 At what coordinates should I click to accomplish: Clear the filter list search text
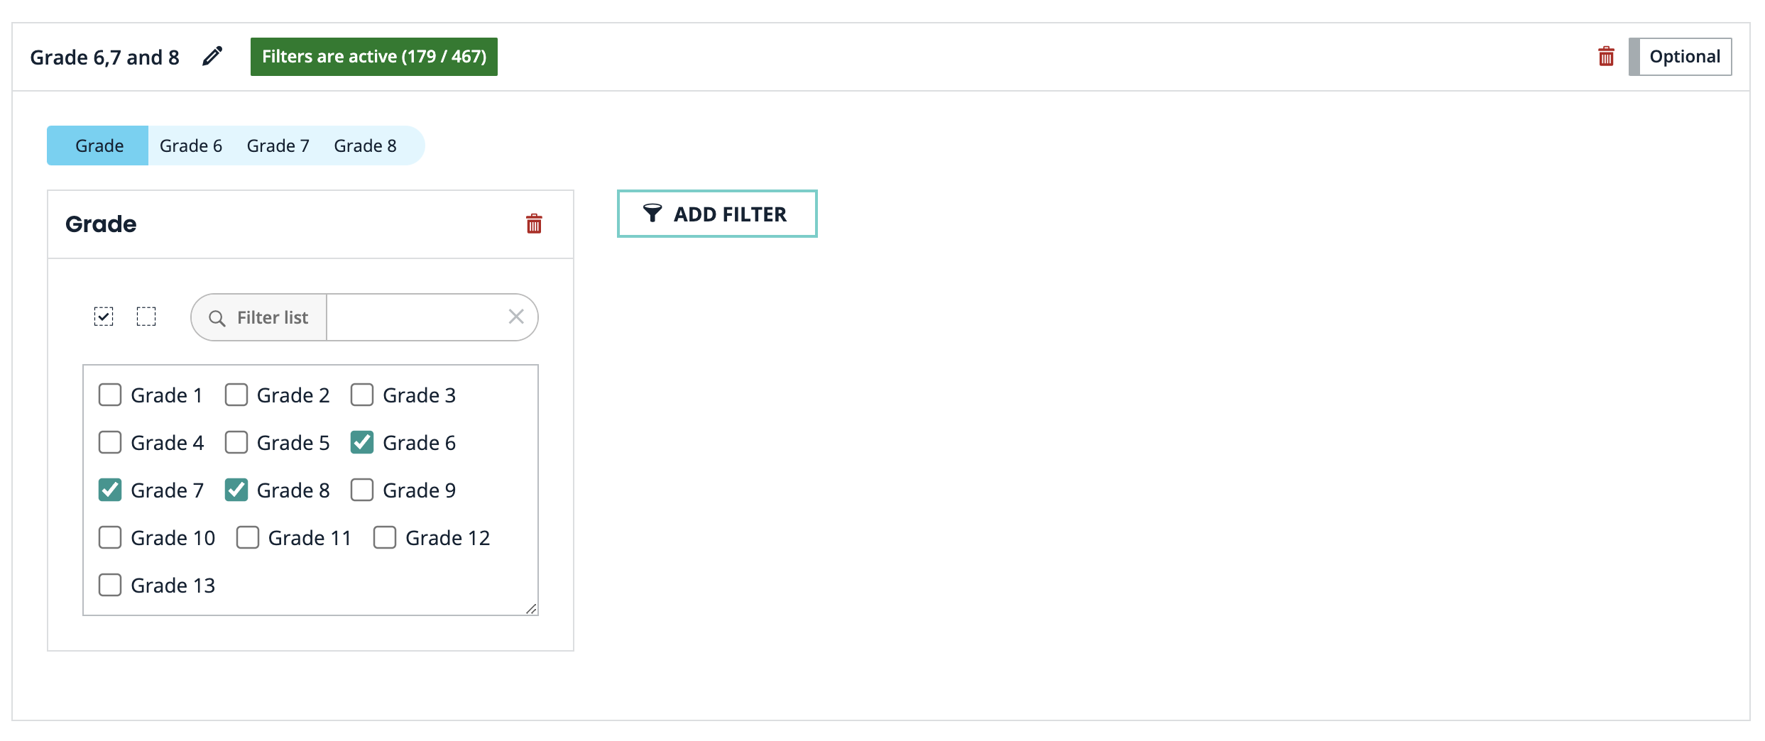(x=516, y=317)
